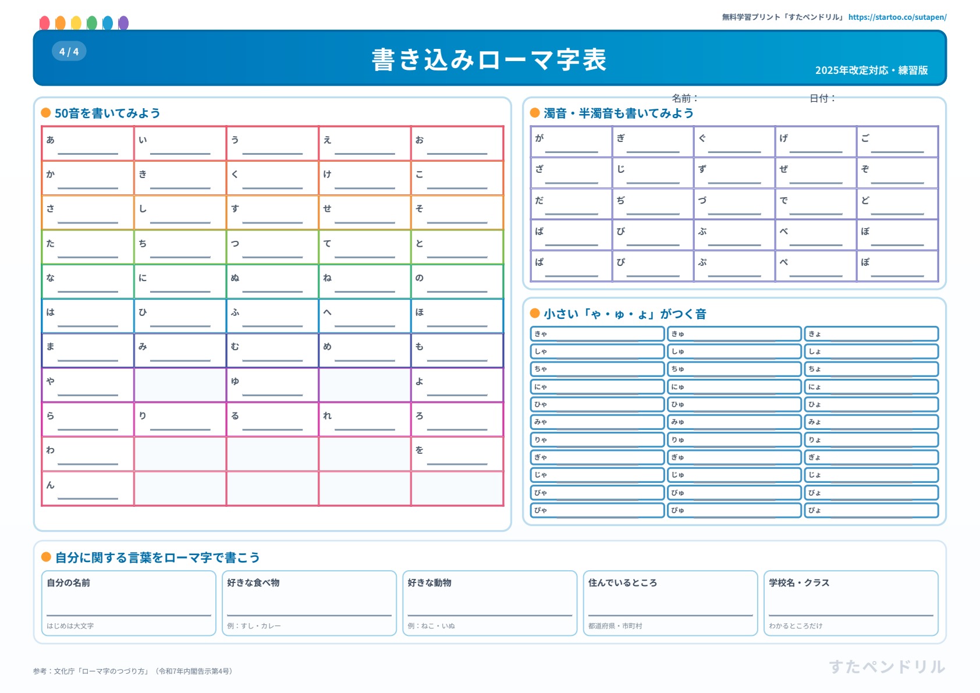
Task: Select the を answer cell
Action: (457, 453)
